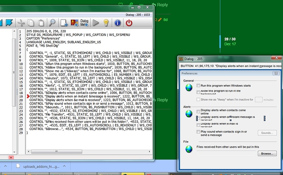
Task: Compile script with the play icon
Action: coord(96,23)
